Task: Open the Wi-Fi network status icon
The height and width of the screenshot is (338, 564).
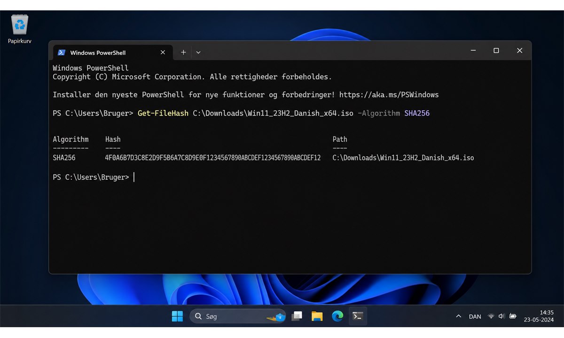Action: coord(491,316)
